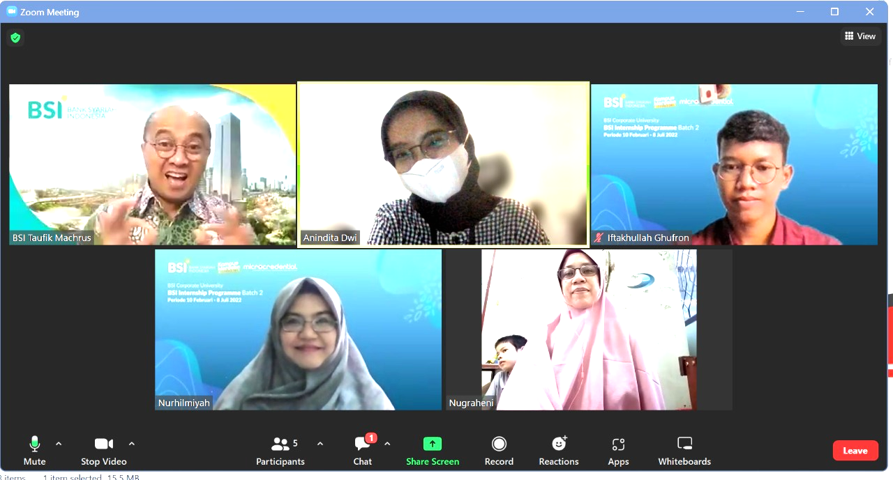The image size is (893, 480).
Task: Expand the arrow beside Chat
Action: point(387,444)
